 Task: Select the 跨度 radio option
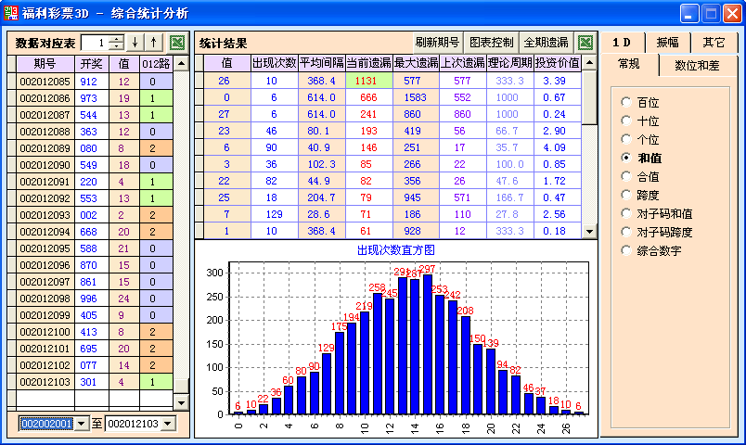(626, 195)
